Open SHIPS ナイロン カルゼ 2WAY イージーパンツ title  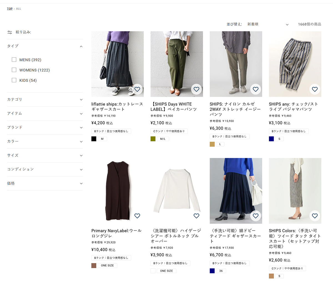coord(235,109)
